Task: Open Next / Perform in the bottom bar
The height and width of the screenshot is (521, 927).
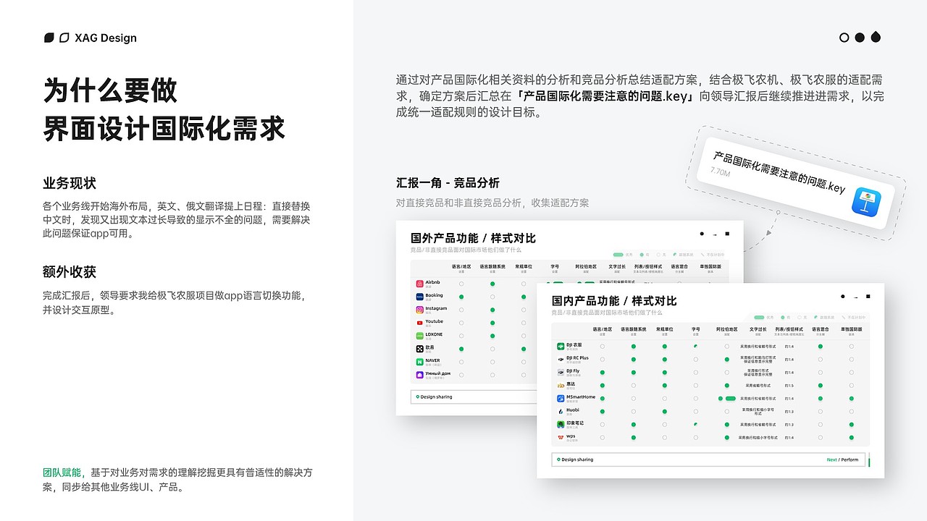Action: click(843, 459)
